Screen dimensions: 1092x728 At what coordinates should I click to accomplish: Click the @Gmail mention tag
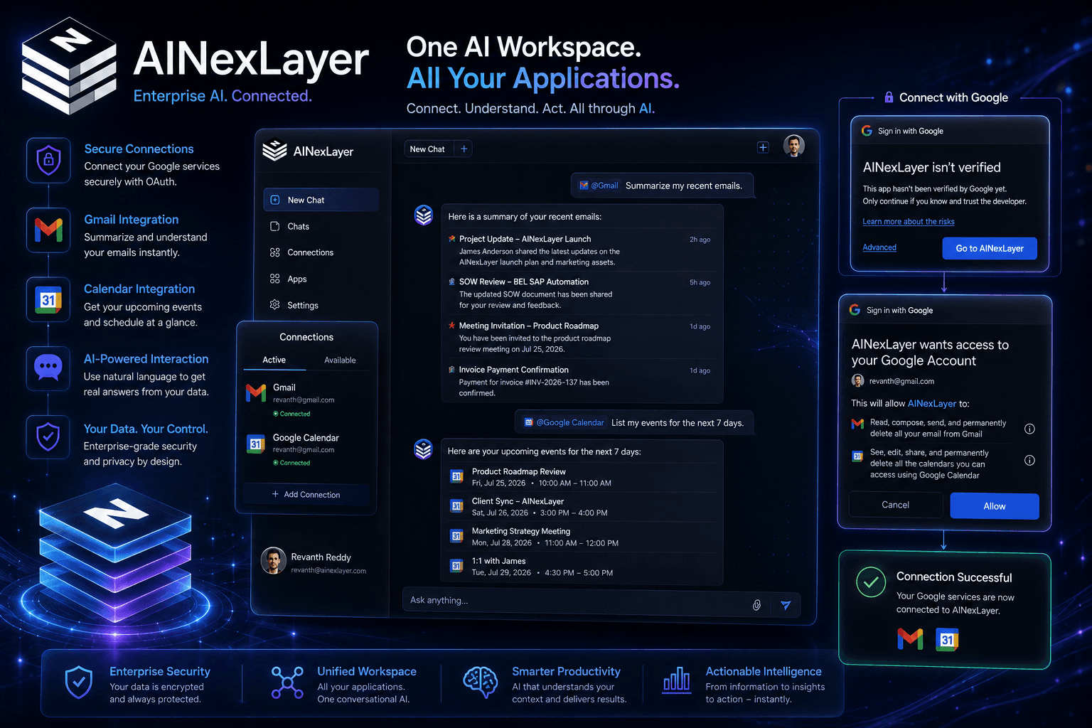pos(599,186)
